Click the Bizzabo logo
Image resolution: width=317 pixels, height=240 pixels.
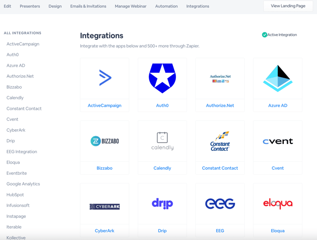pyautogui.click(x=105, y=141)
